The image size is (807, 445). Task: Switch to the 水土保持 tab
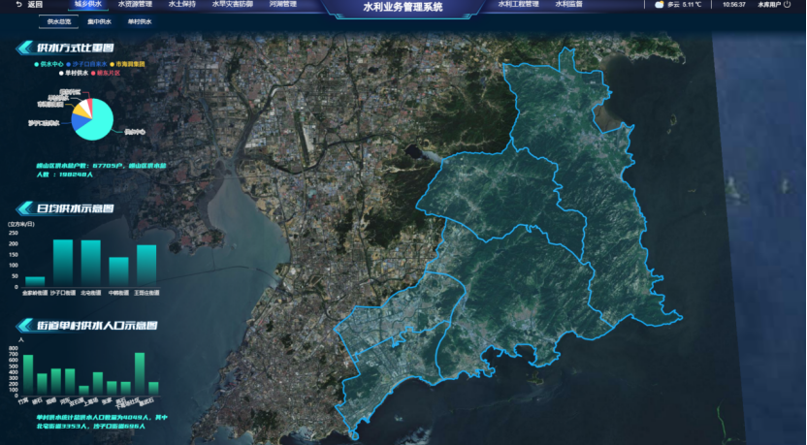tap(181, 4)
